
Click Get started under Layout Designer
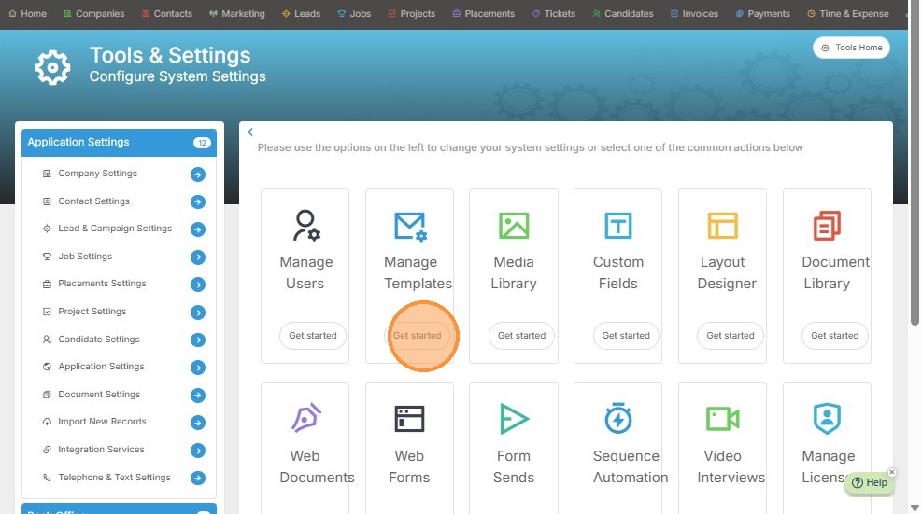tap(731, 336)
